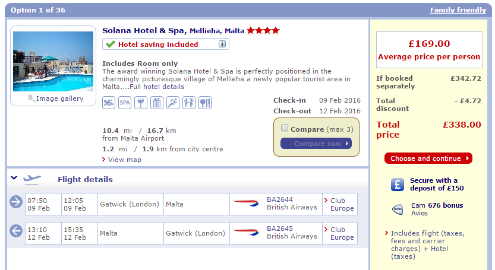Click the Flight details heading
495x270 pixels.
[85, 179]
